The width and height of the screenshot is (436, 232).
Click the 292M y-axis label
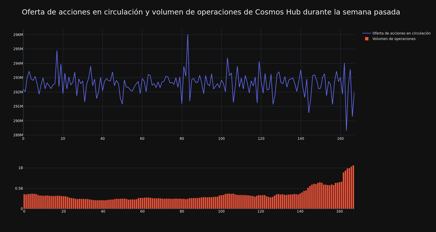click(18, 92)
